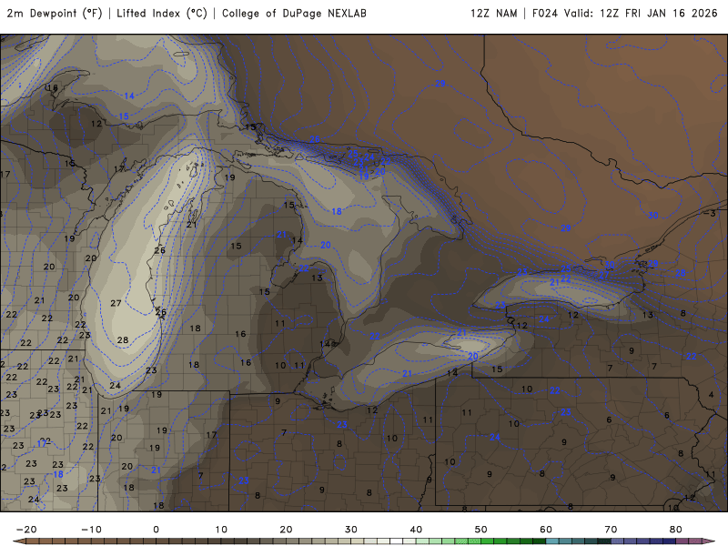
Task: Click the "50" color bar label
Action: (481, 530)
